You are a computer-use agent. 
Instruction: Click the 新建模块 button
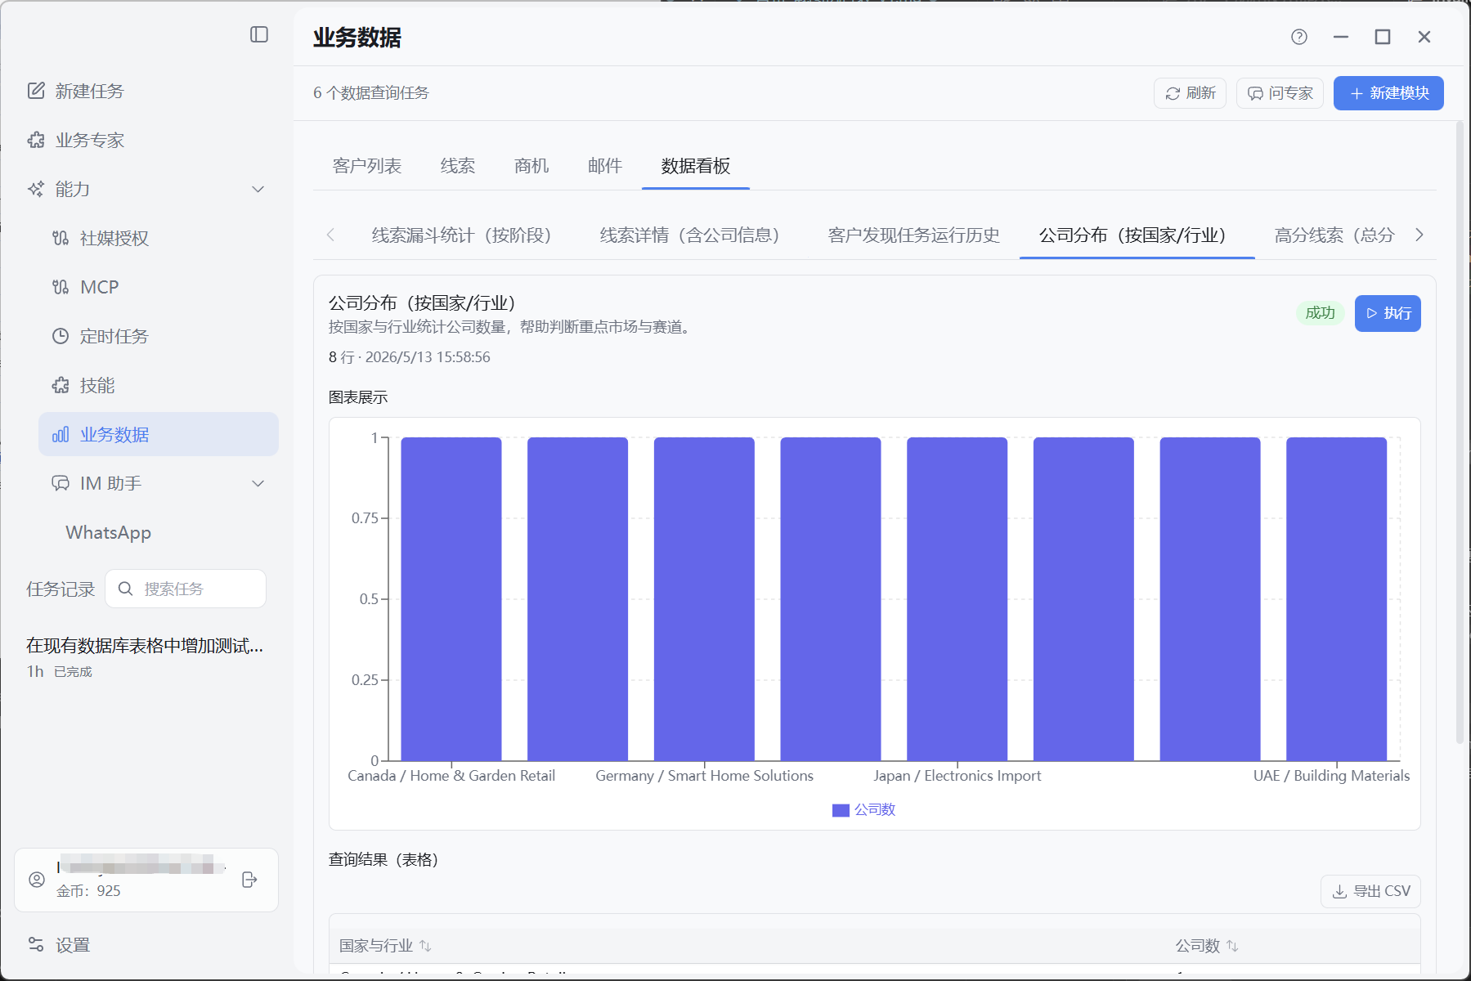(1388, 93)
